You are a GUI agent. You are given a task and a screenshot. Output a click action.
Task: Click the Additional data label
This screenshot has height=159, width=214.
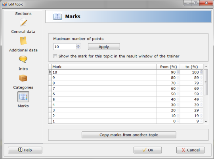pos(23,50)
